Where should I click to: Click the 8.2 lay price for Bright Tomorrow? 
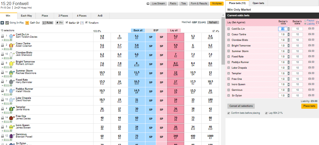(176, 64)
